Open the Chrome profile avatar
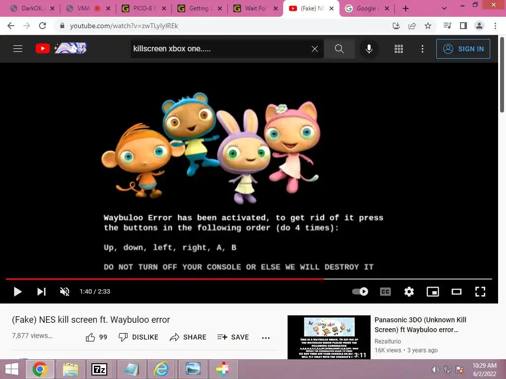This screenshot has width=506, height=379. pos(479,26)
